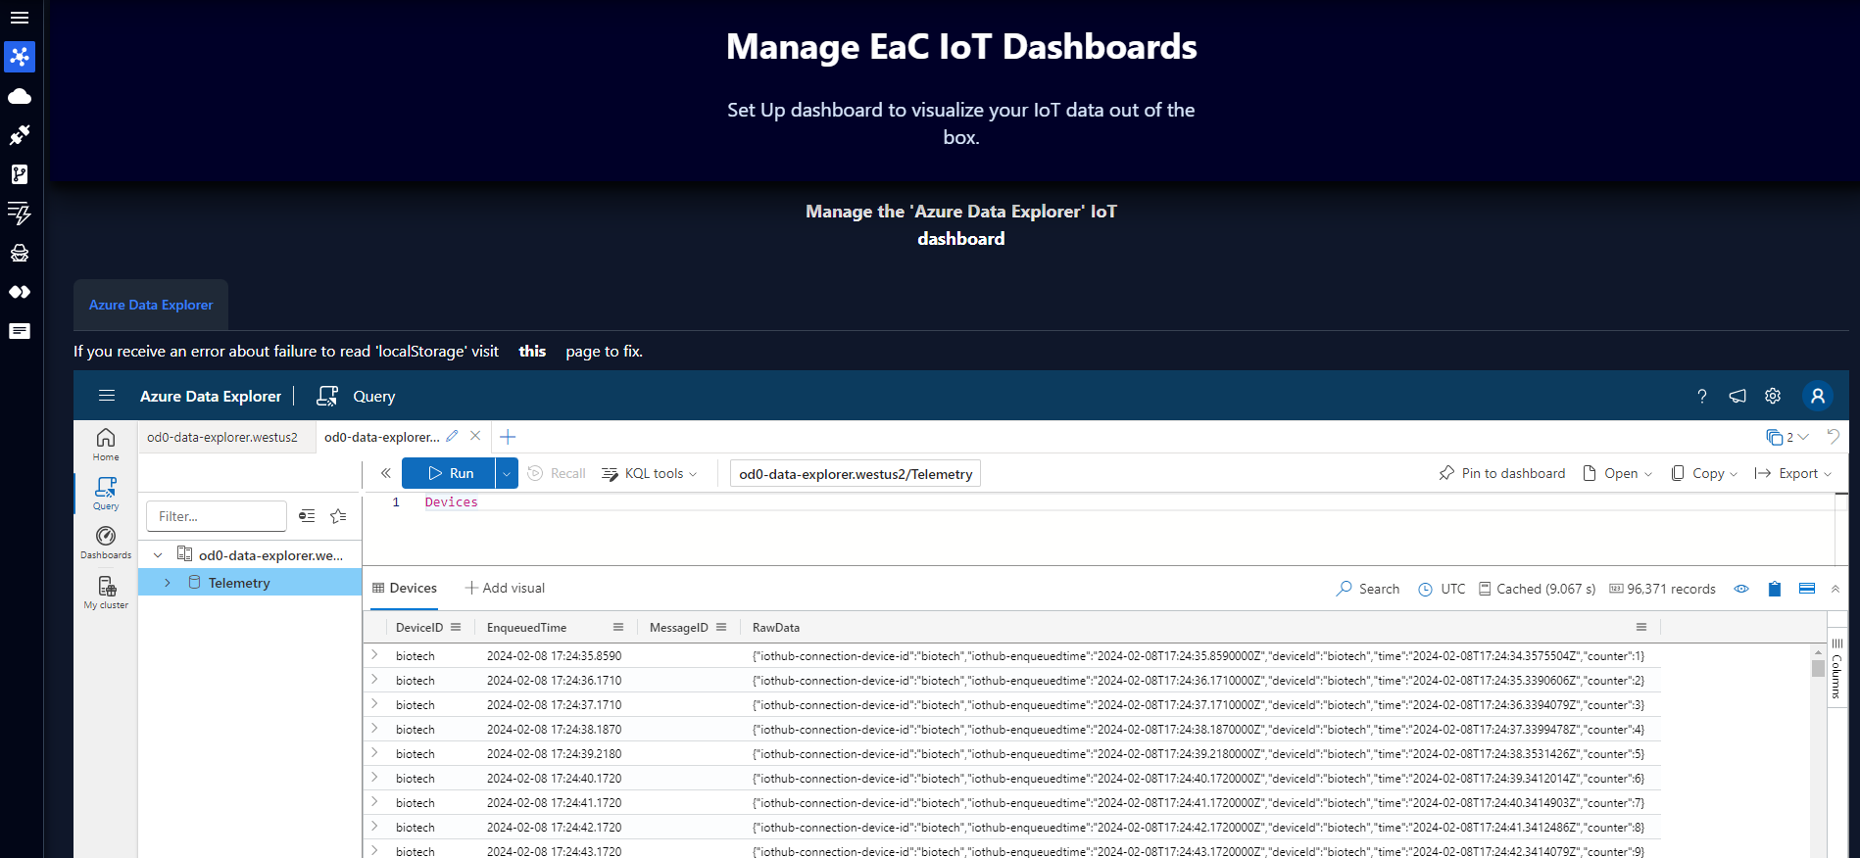The image size is (1860, 858).
Task: Click the Run query button
Action: [450, 473]
